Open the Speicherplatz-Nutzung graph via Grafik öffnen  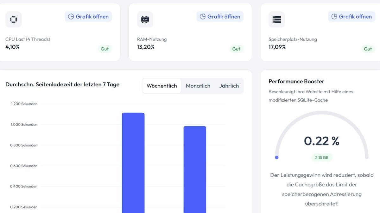point(351,17)
